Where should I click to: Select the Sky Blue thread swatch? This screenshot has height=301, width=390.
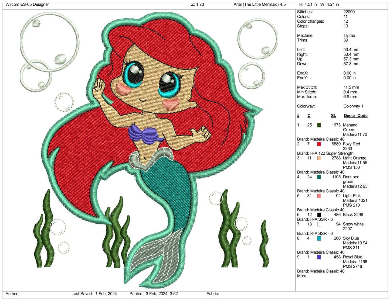click(x=320, y=238)
